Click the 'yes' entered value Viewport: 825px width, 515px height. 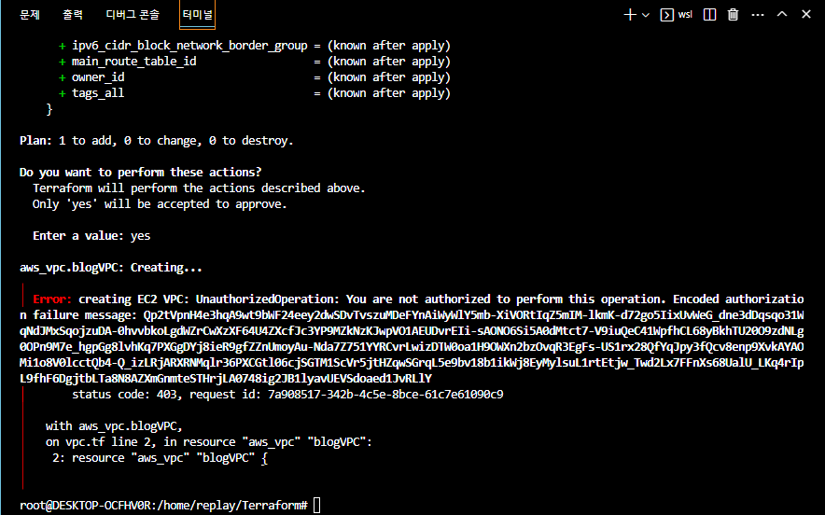pos(141,236)
